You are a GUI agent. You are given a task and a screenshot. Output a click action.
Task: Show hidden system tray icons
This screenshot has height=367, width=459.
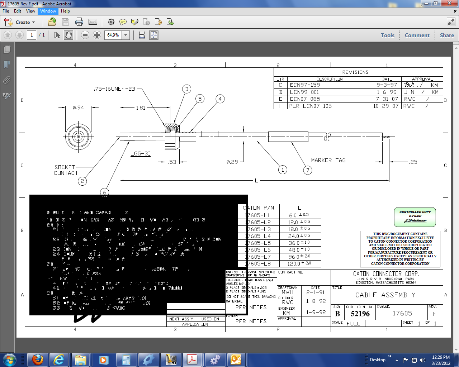(x=397, y=360)
